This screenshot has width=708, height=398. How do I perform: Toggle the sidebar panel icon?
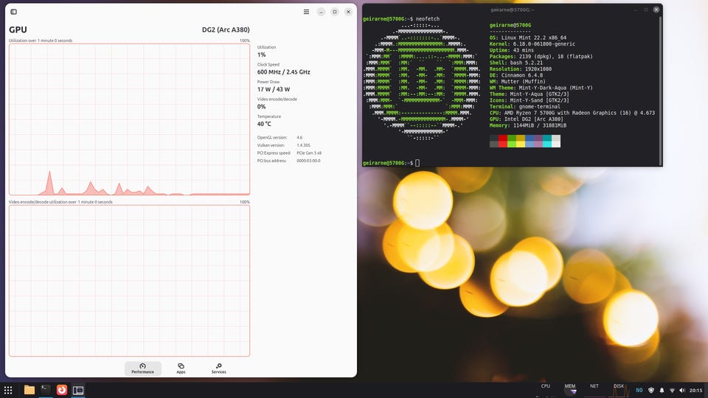(13, 12)
